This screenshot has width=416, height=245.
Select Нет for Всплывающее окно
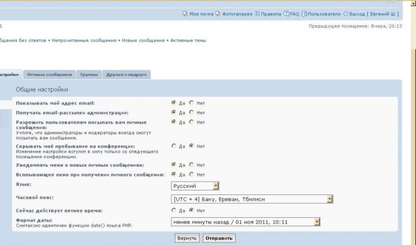click(x=191, y=174)
